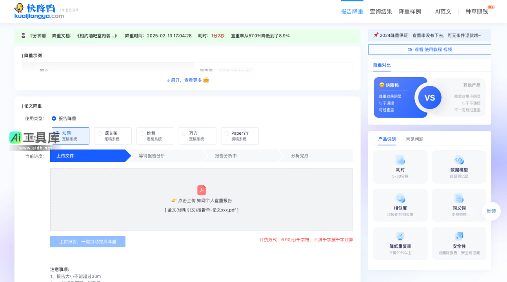The image size is (507, 282).
Task: Click the 同义词 replacement icon
Action: pyautogui.click(x=459, y=199)
